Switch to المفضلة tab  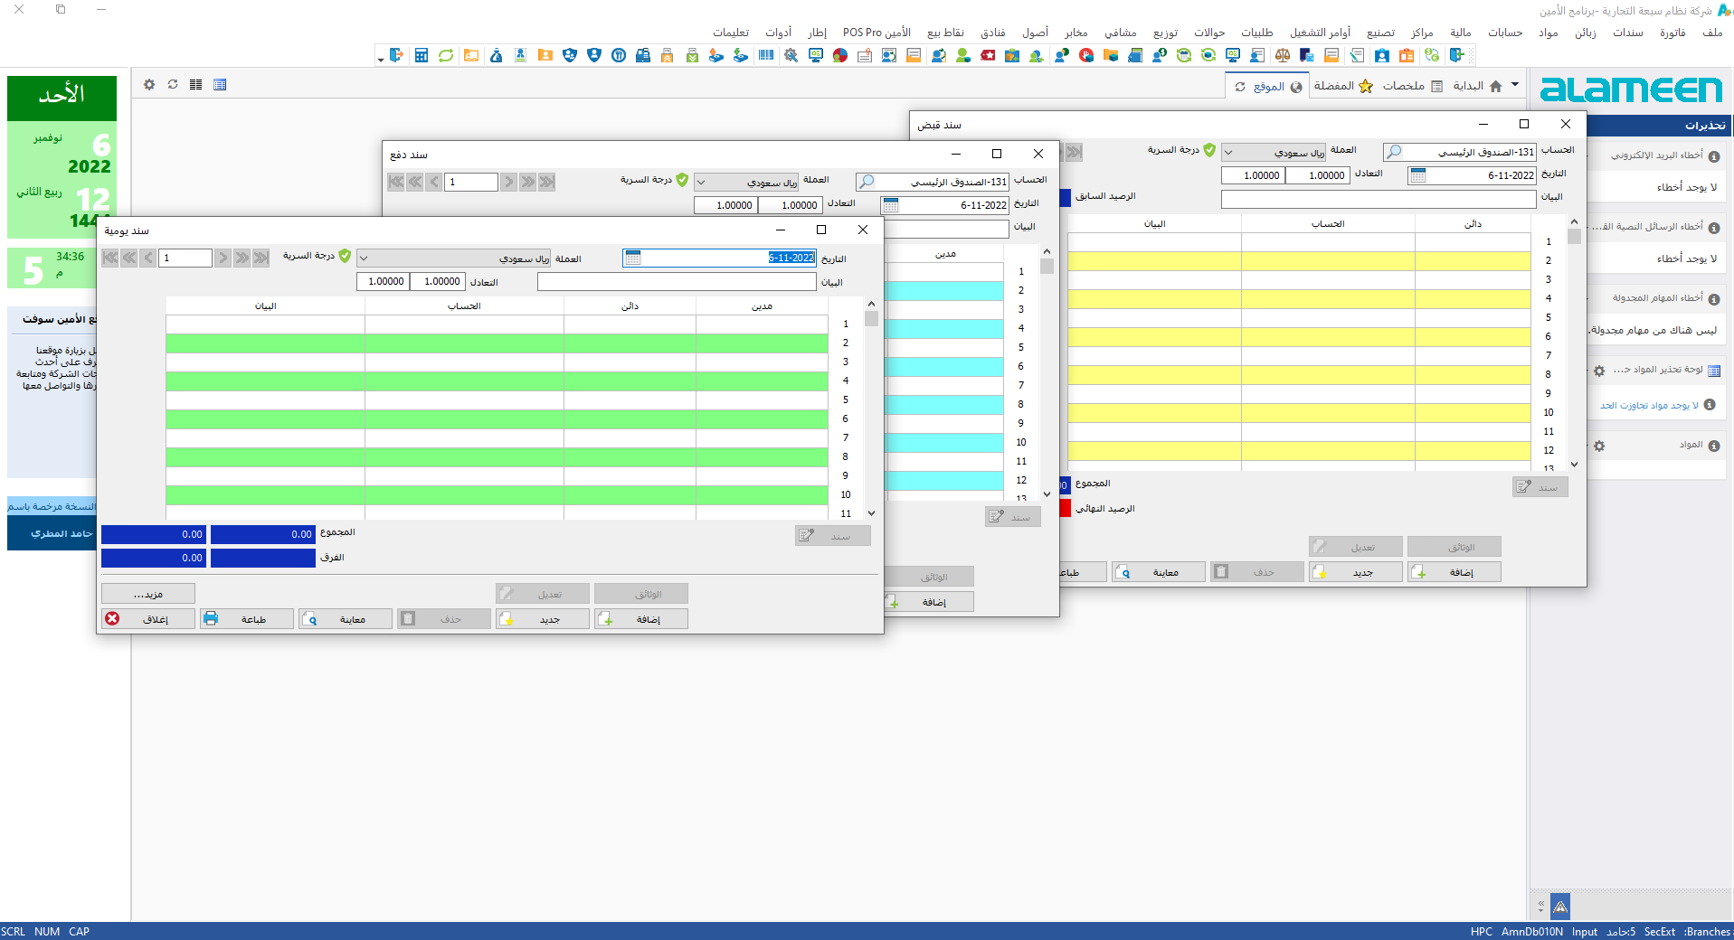click(x=1343, y=86)
